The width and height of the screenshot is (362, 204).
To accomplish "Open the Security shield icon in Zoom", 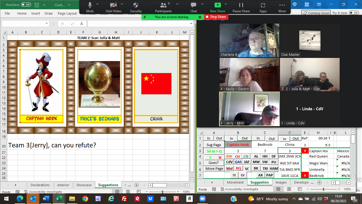I will [136, 5].
